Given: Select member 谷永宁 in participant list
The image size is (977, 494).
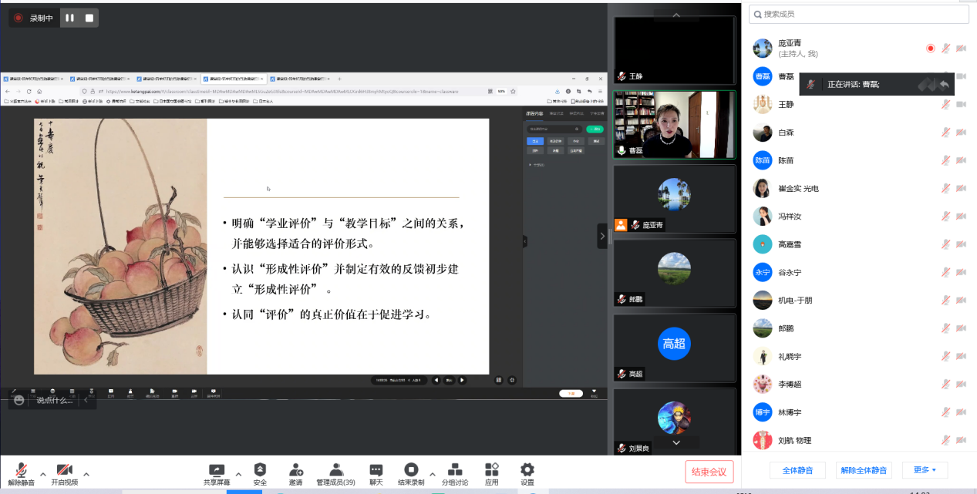Looking at the screenshot, I should pos(859,272).
